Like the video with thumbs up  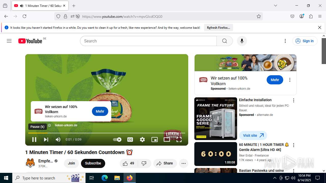tap(129, 163)
